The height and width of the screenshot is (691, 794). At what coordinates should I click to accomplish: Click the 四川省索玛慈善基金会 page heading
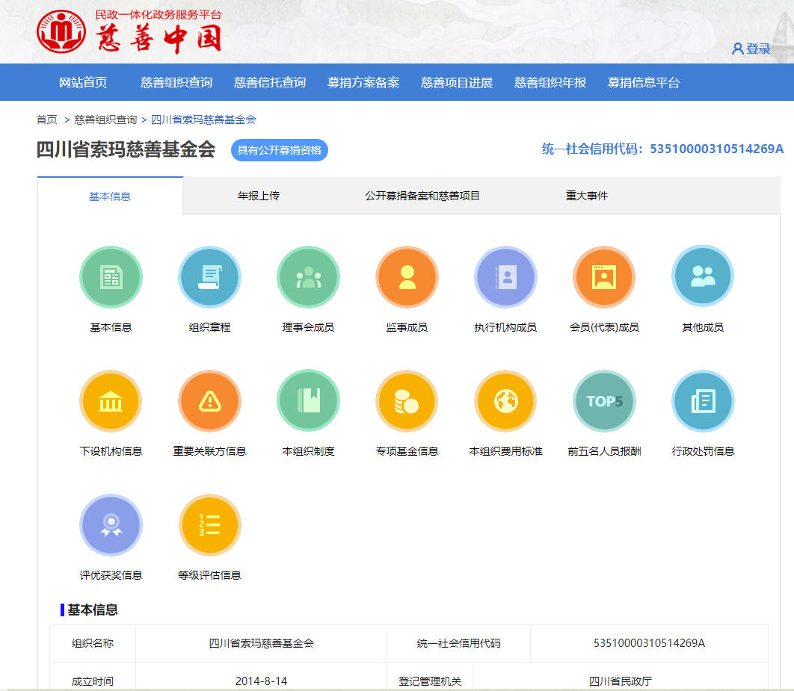point(126,149)
